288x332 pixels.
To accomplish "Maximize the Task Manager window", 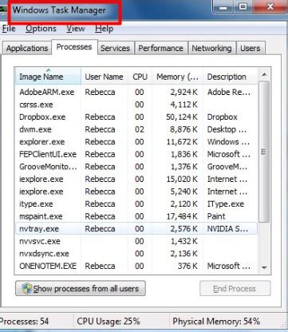I will coord(243,6).
